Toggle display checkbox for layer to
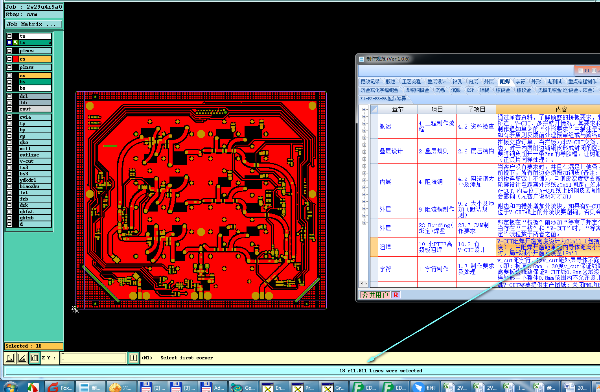Viewport: 600px width, 392px height. tap(9, 36)
